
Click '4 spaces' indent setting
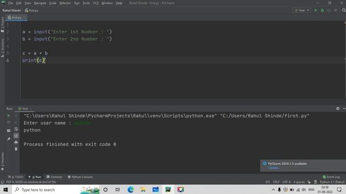(x=299, y=182)
